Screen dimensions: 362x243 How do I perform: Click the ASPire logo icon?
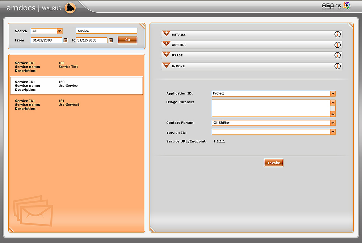[x=346, y=5]
